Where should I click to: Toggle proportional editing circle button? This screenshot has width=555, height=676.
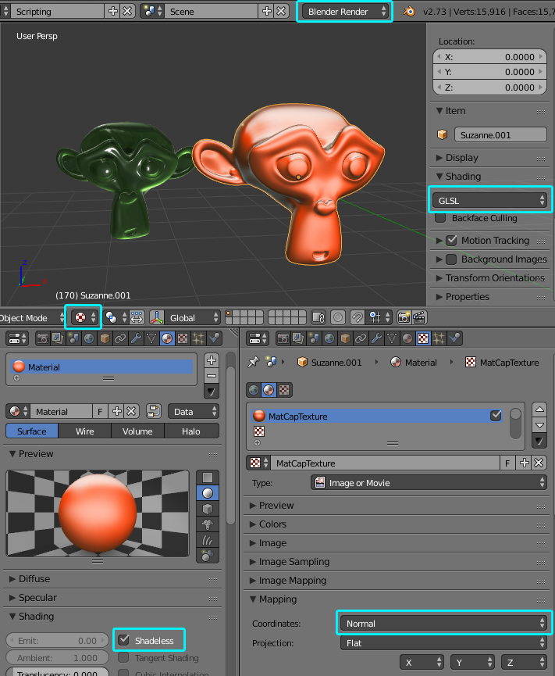click(338, 318)
